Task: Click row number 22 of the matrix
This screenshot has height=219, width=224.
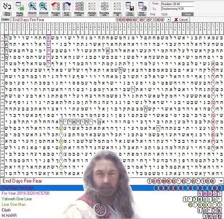Action: click(x=2, y=173)
